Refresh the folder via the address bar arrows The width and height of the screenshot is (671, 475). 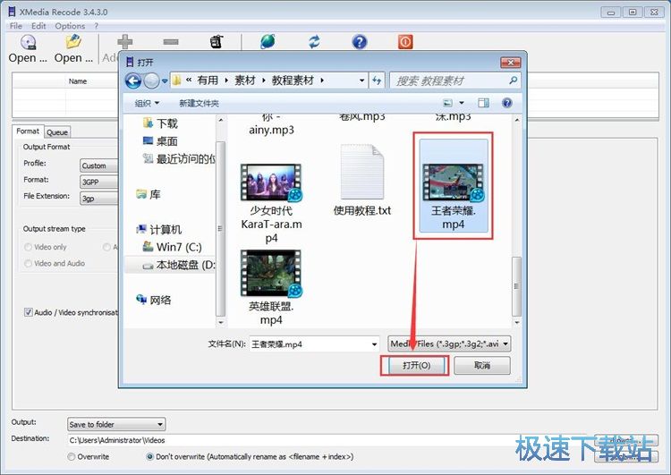(377, 81)
